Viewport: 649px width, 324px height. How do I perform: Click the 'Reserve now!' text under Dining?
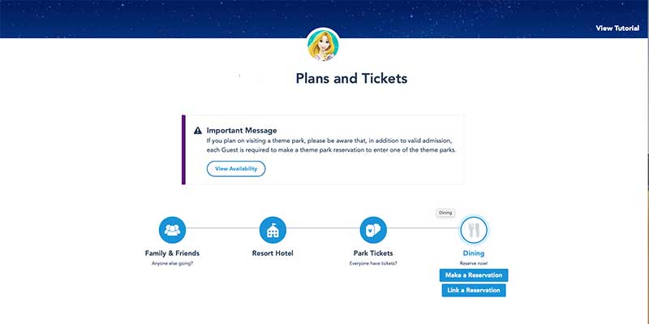[474, 264]
